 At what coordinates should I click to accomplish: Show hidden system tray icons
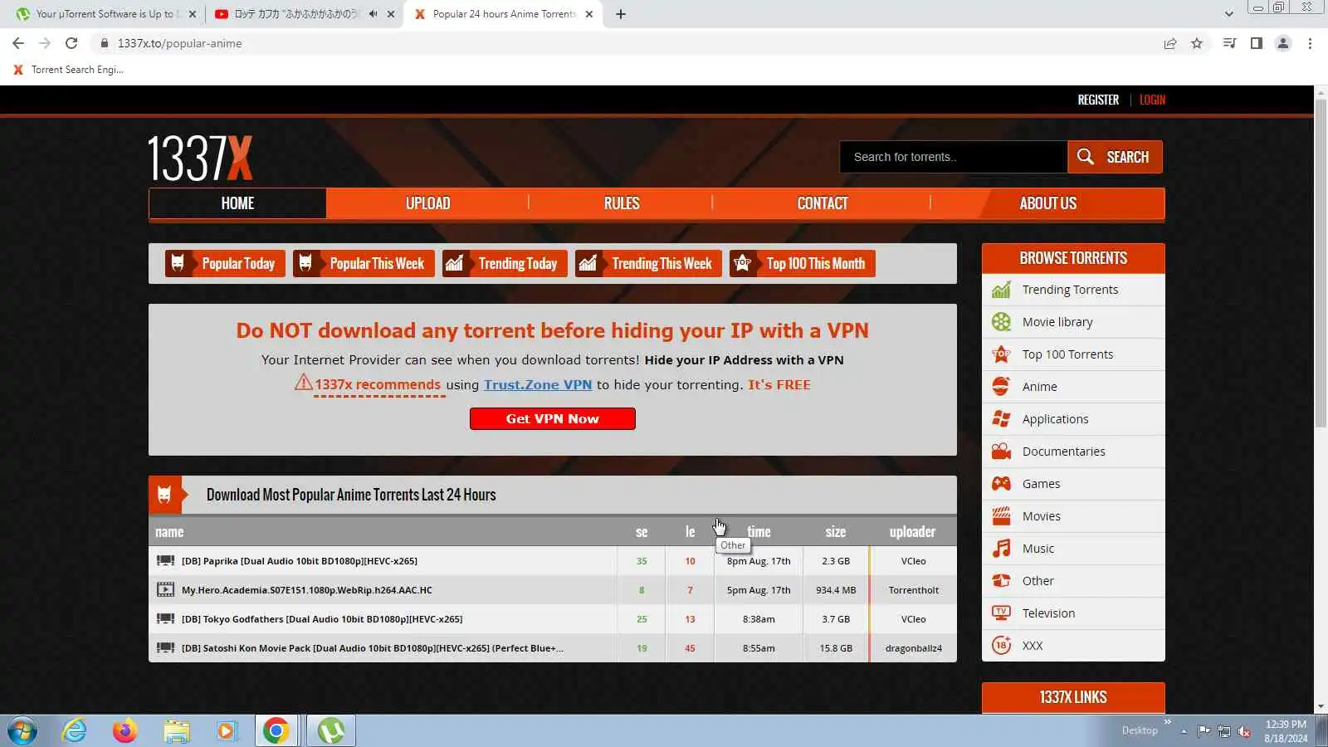(x=1184, y=731)
